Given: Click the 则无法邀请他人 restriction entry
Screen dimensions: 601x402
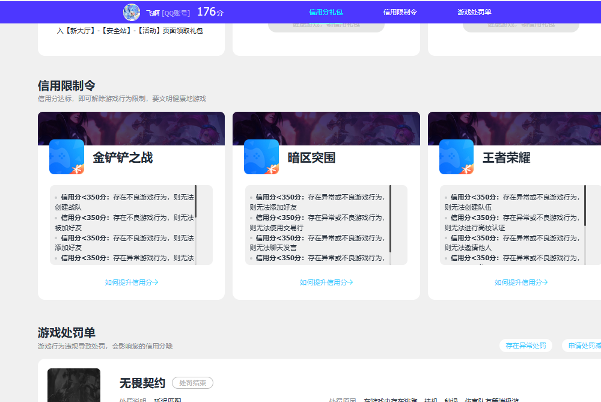Looking at the screenshot, I should [512, 243].
